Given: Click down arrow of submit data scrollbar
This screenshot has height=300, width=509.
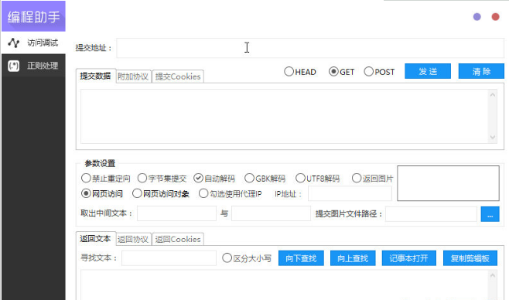Looking at the screenshot, I should [x=493, y=137].
